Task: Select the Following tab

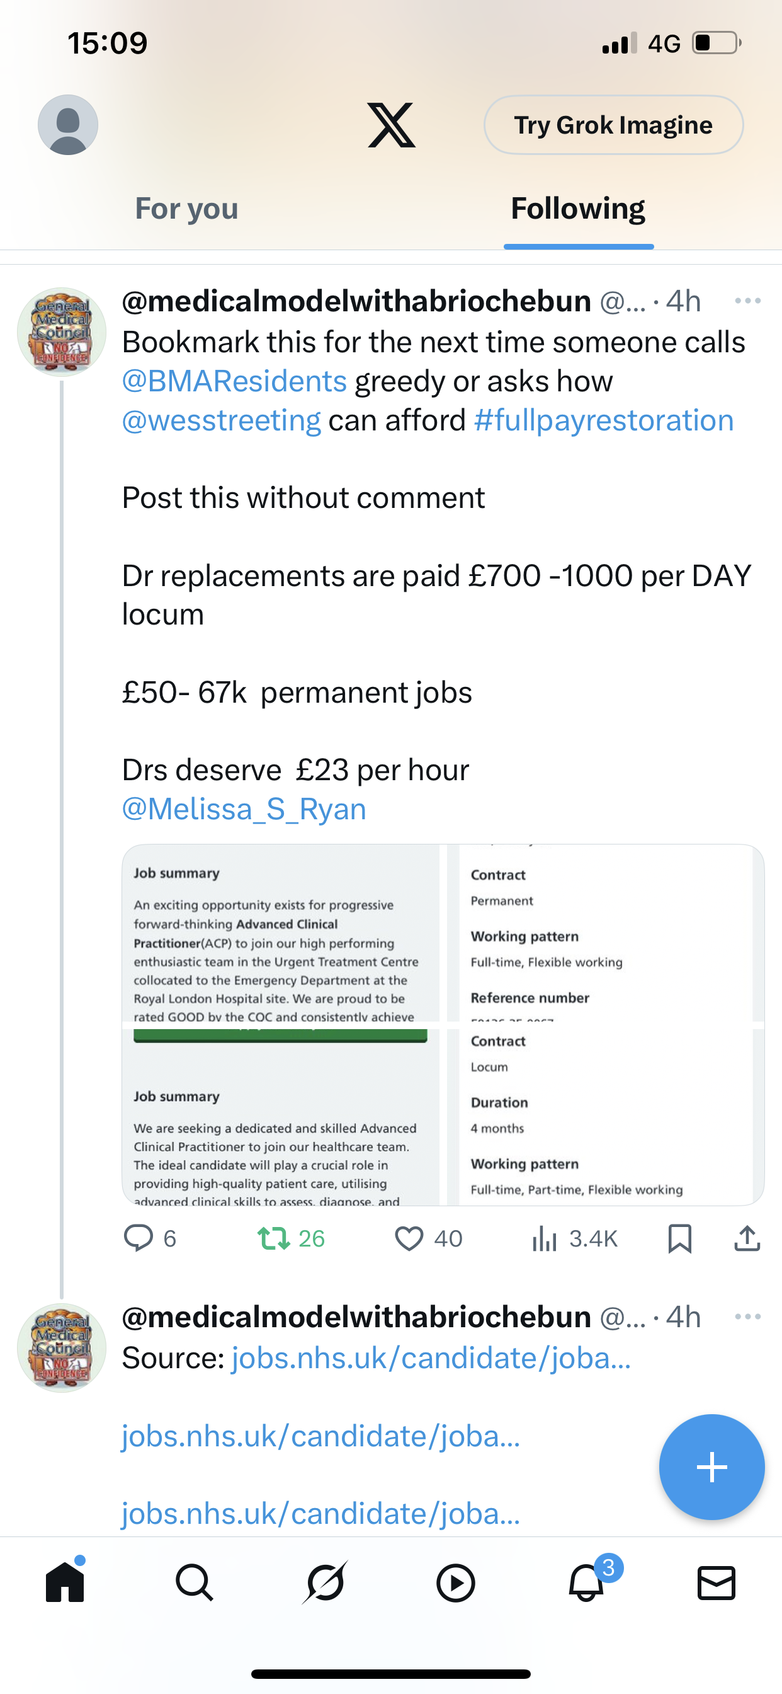Action: coord(577,209)
